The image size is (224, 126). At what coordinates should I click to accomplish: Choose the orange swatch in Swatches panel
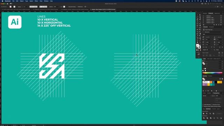point(211,82)
